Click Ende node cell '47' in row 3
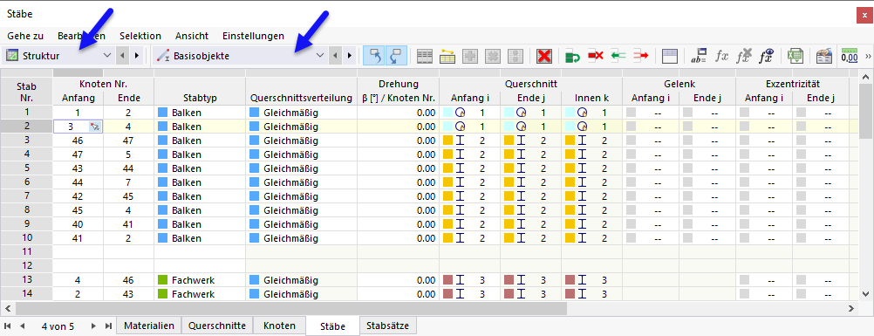This screenshot has height=336, width=874. click(128, 141)
